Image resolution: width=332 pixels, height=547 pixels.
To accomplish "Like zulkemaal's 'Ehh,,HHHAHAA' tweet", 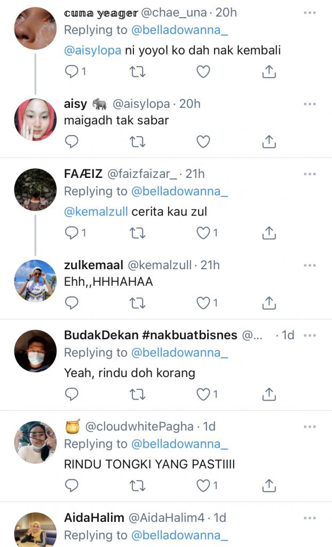I will point(203,303).
